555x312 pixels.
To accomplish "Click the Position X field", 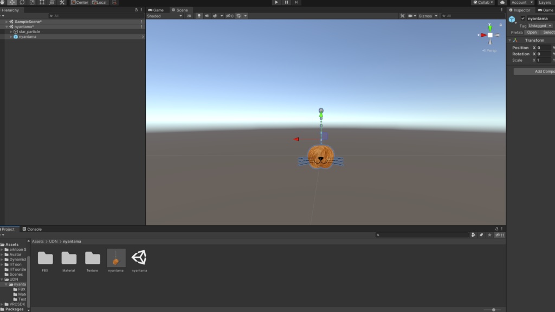I will pyautogui.click(x=544, y=48).
